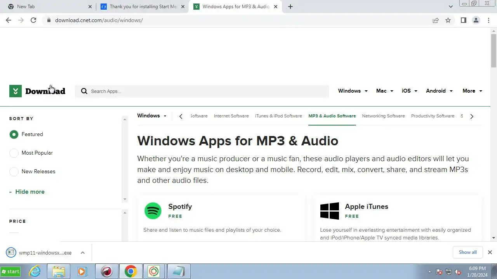Open the Spotify app title link
This screenshot has height=279, width=497.
coord(180,207)
